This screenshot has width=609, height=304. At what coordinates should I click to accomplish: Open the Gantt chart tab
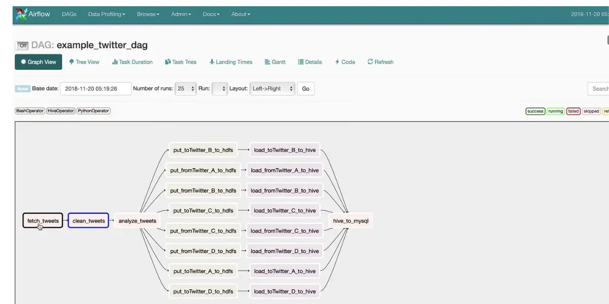pos(275,62)
